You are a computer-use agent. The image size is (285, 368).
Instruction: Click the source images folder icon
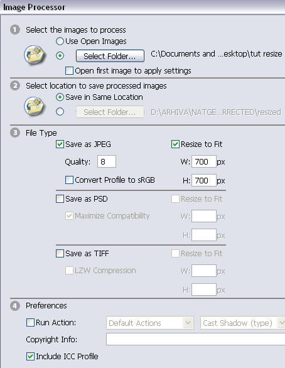pyautogui.click(x=35, y=55)
